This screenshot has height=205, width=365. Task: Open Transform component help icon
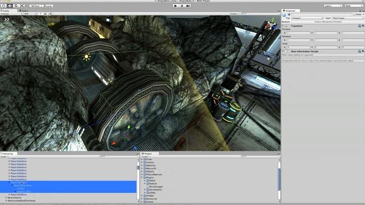[360, 26]
